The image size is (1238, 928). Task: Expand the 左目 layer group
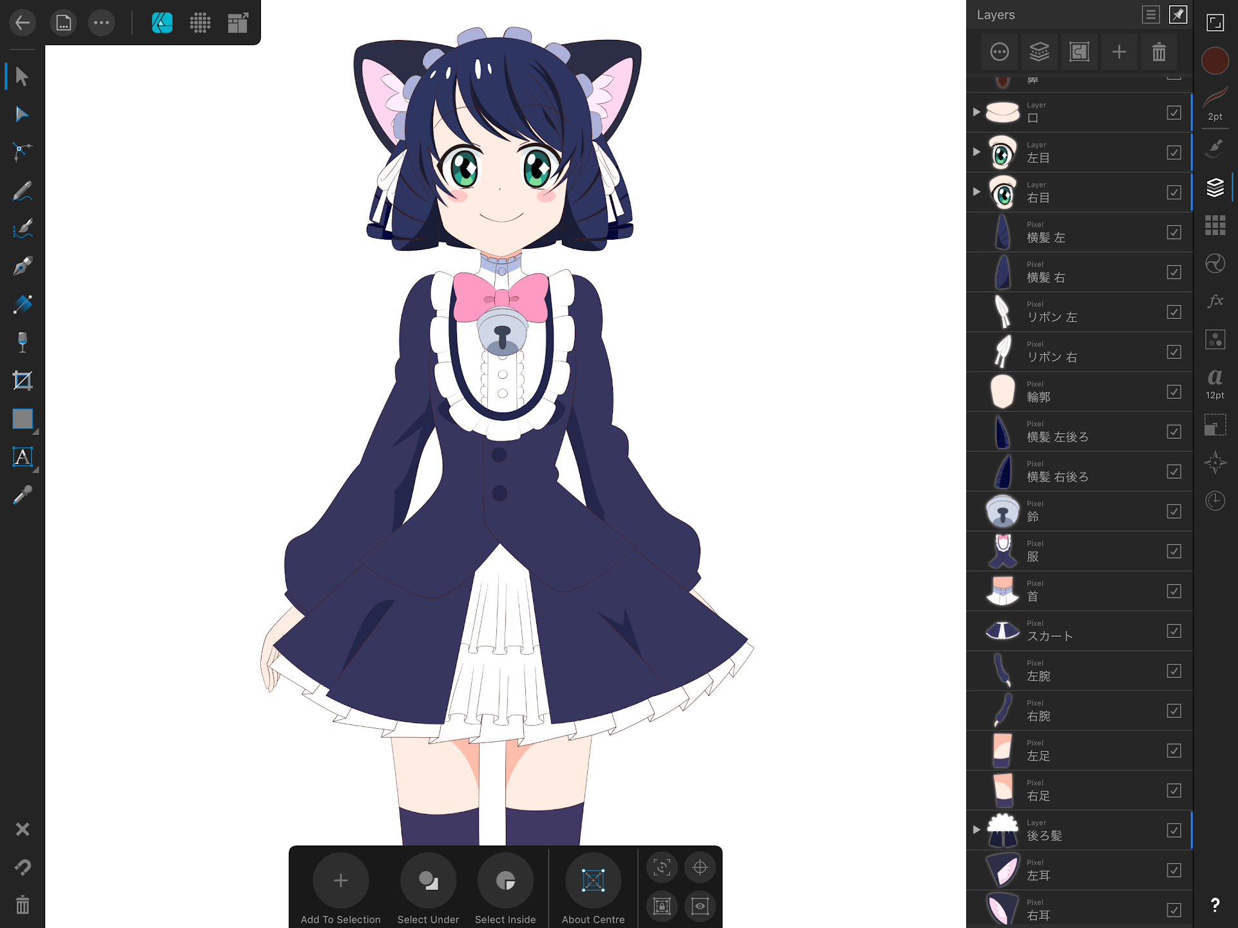977,152
